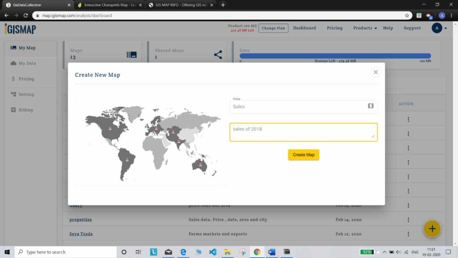This screenshot has height=258, width=458.
Task: Expand the account dropdown arrow
Action: click(x=445, y=28)
